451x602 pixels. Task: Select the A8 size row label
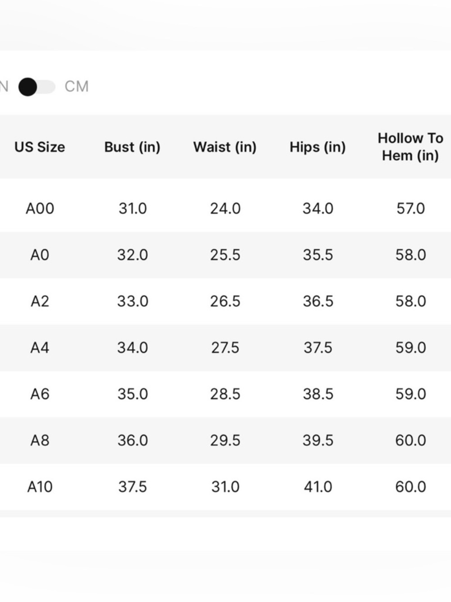point(40,440)
